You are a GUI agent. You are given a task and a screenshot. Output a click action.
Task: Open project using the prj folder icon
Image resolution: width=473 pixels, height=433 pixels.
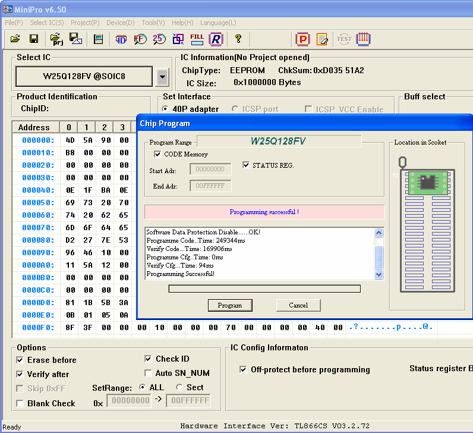click(57, 39)
